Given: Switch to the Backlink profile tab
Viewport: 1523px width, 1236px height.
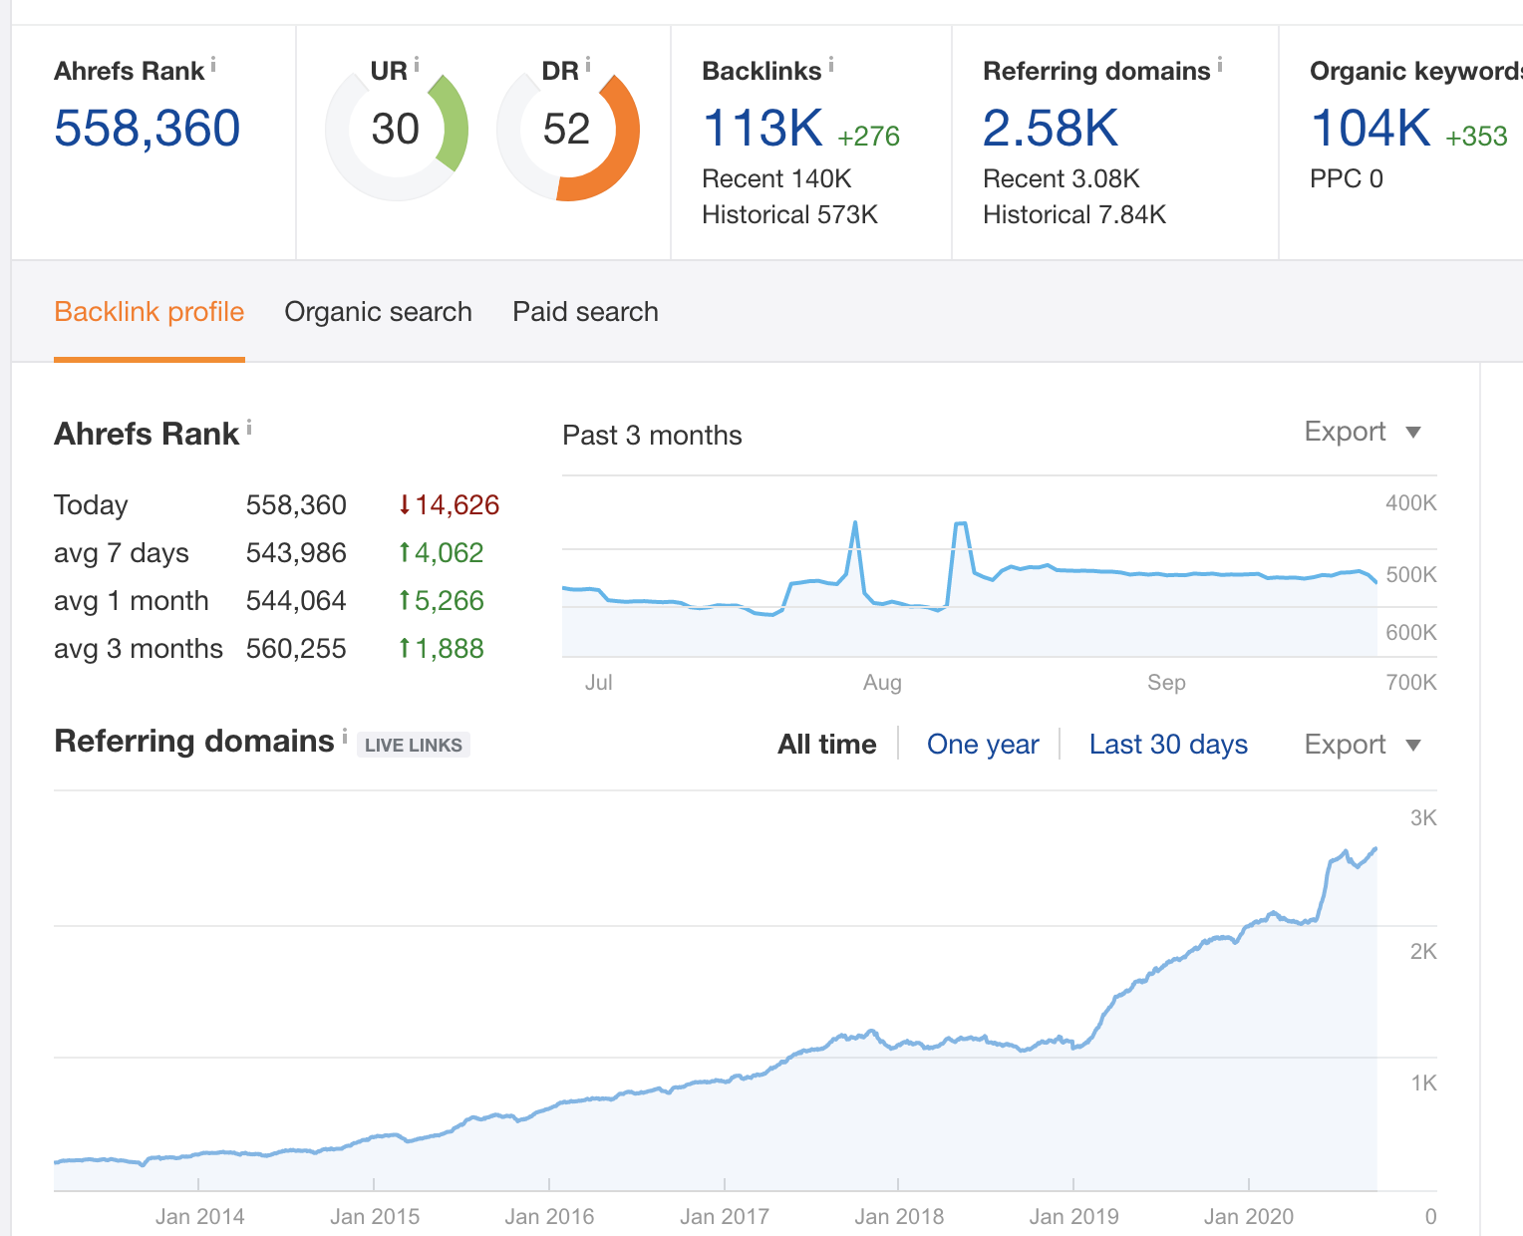Looking at the screenshot, I should tap(150, 312).
